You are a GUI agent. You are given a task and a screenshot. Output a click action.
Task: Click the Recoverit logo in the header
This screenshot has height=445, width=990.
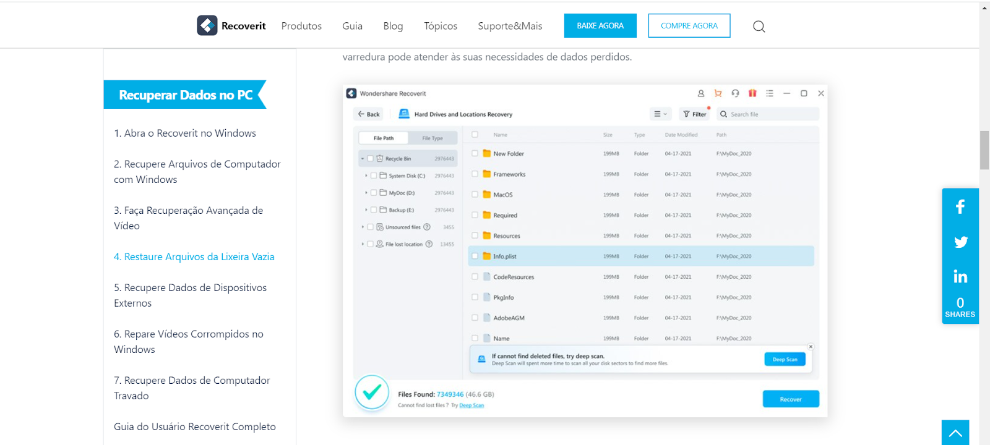point(231,25)
